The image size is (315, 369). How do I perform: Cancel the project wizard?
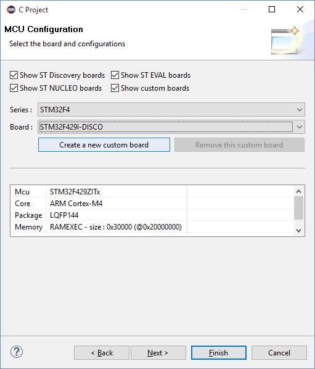click(279, 353)
